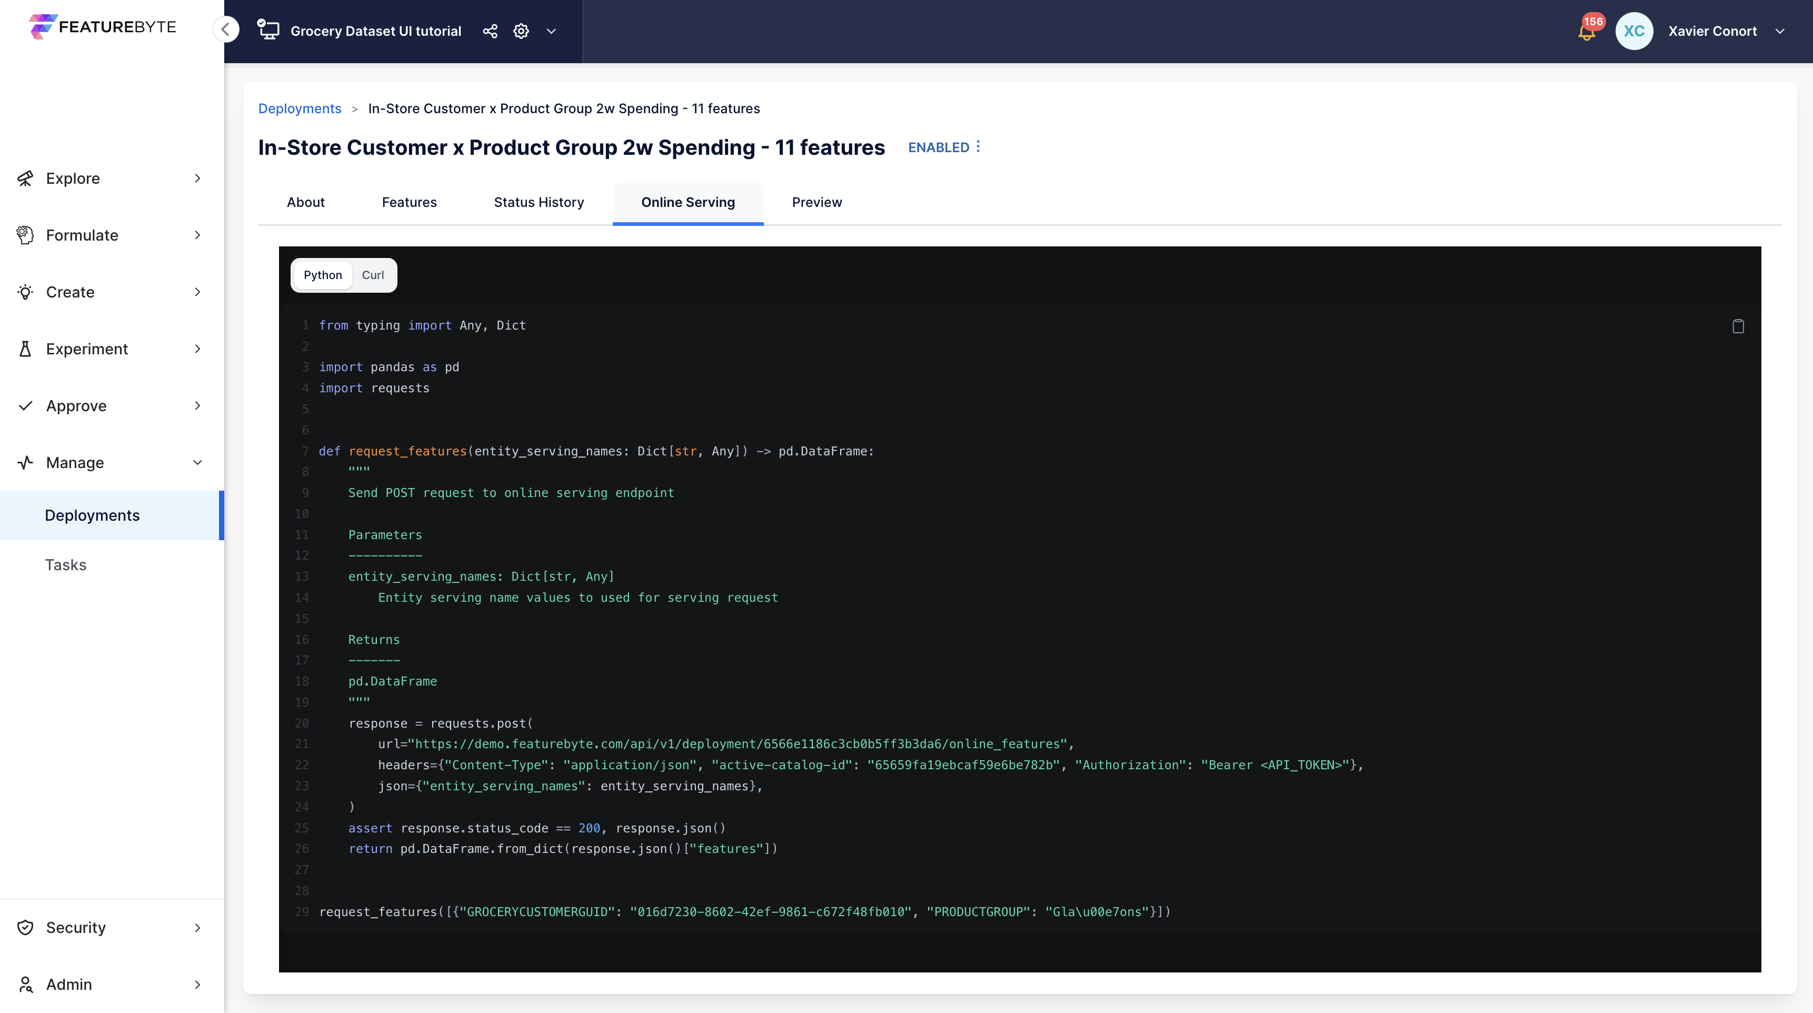Viewport: 1813px width, 1013px height.
Task: Collapse the Manage menu chevron
Action: tap(198, 462)
